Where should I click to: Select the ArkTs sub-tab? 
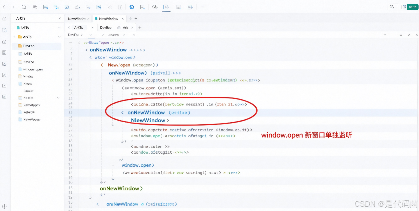[x=78, y=27]
